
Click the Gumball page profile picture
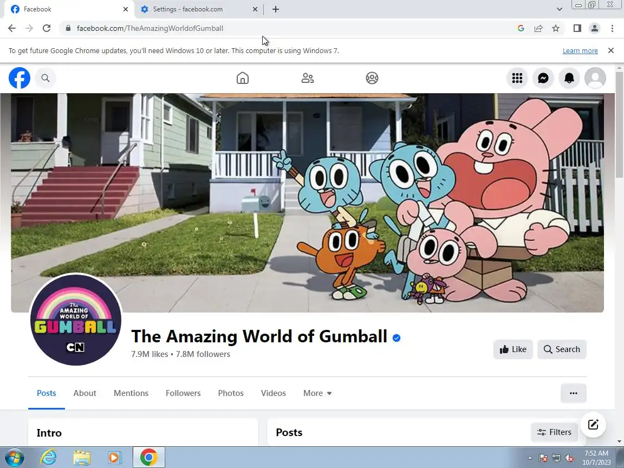[x=76, y=319]
